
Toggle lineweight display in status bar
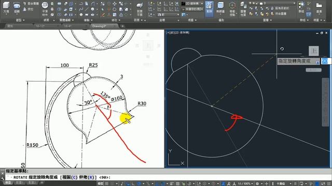pos(172,184)
